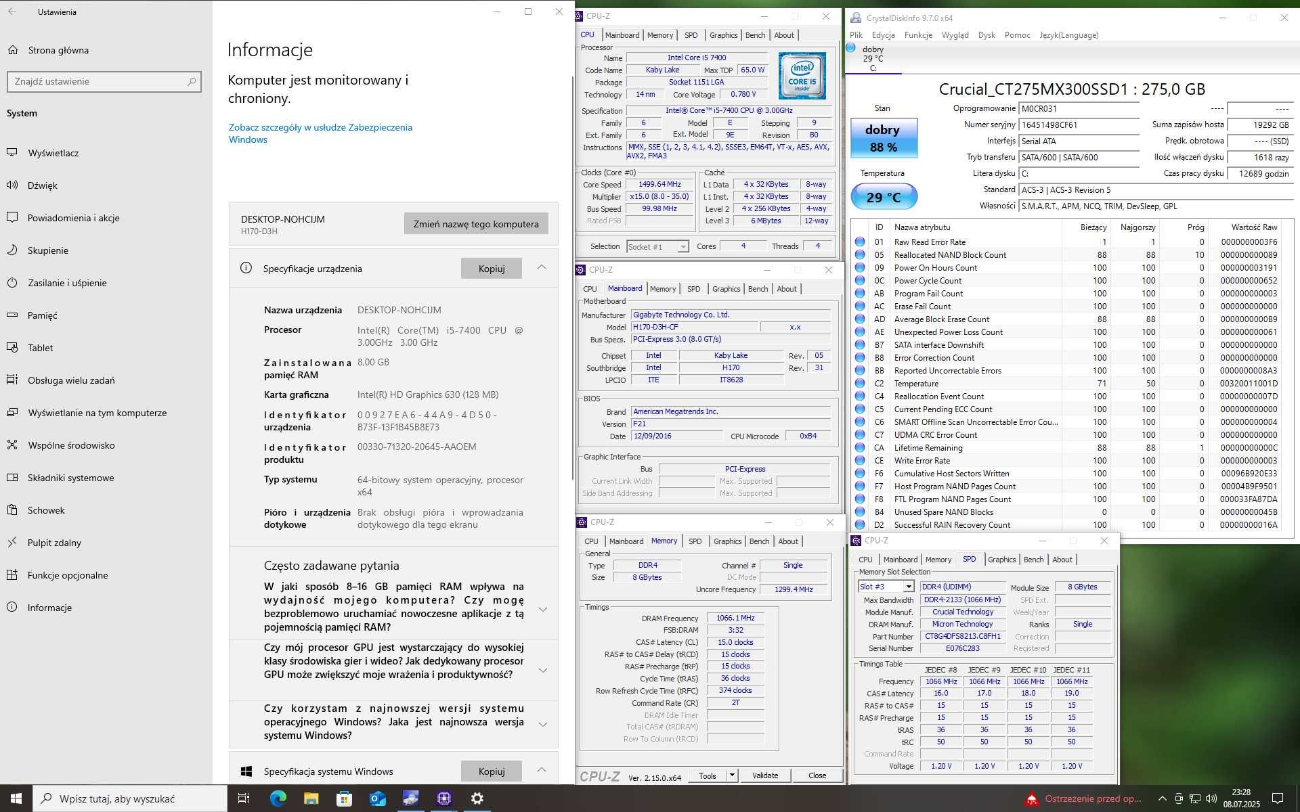Open Tools dropdown arrow in CPU-Z
The height and width of the screenshot is (812, 1300).
[732, 775]
